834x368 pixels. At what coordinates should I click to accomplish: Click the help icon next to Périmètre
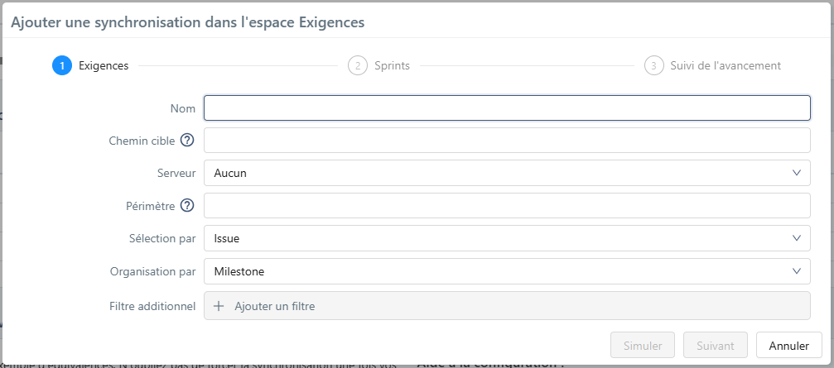[186, 206]
